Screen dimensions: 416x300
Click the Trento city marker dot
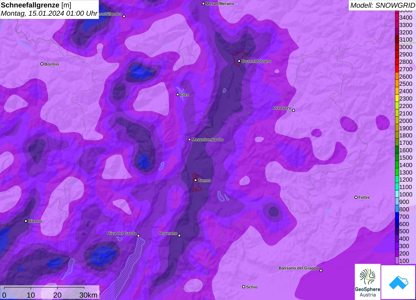click(196, 180)
